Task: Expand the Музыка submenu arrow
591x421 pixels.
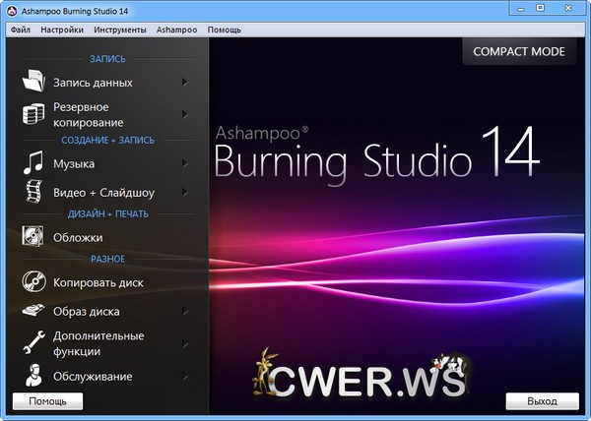Action: (x=185, y=163)
